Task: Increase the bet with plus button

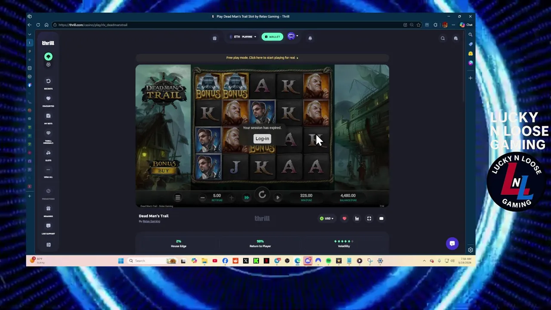Action: coord(231,198)
